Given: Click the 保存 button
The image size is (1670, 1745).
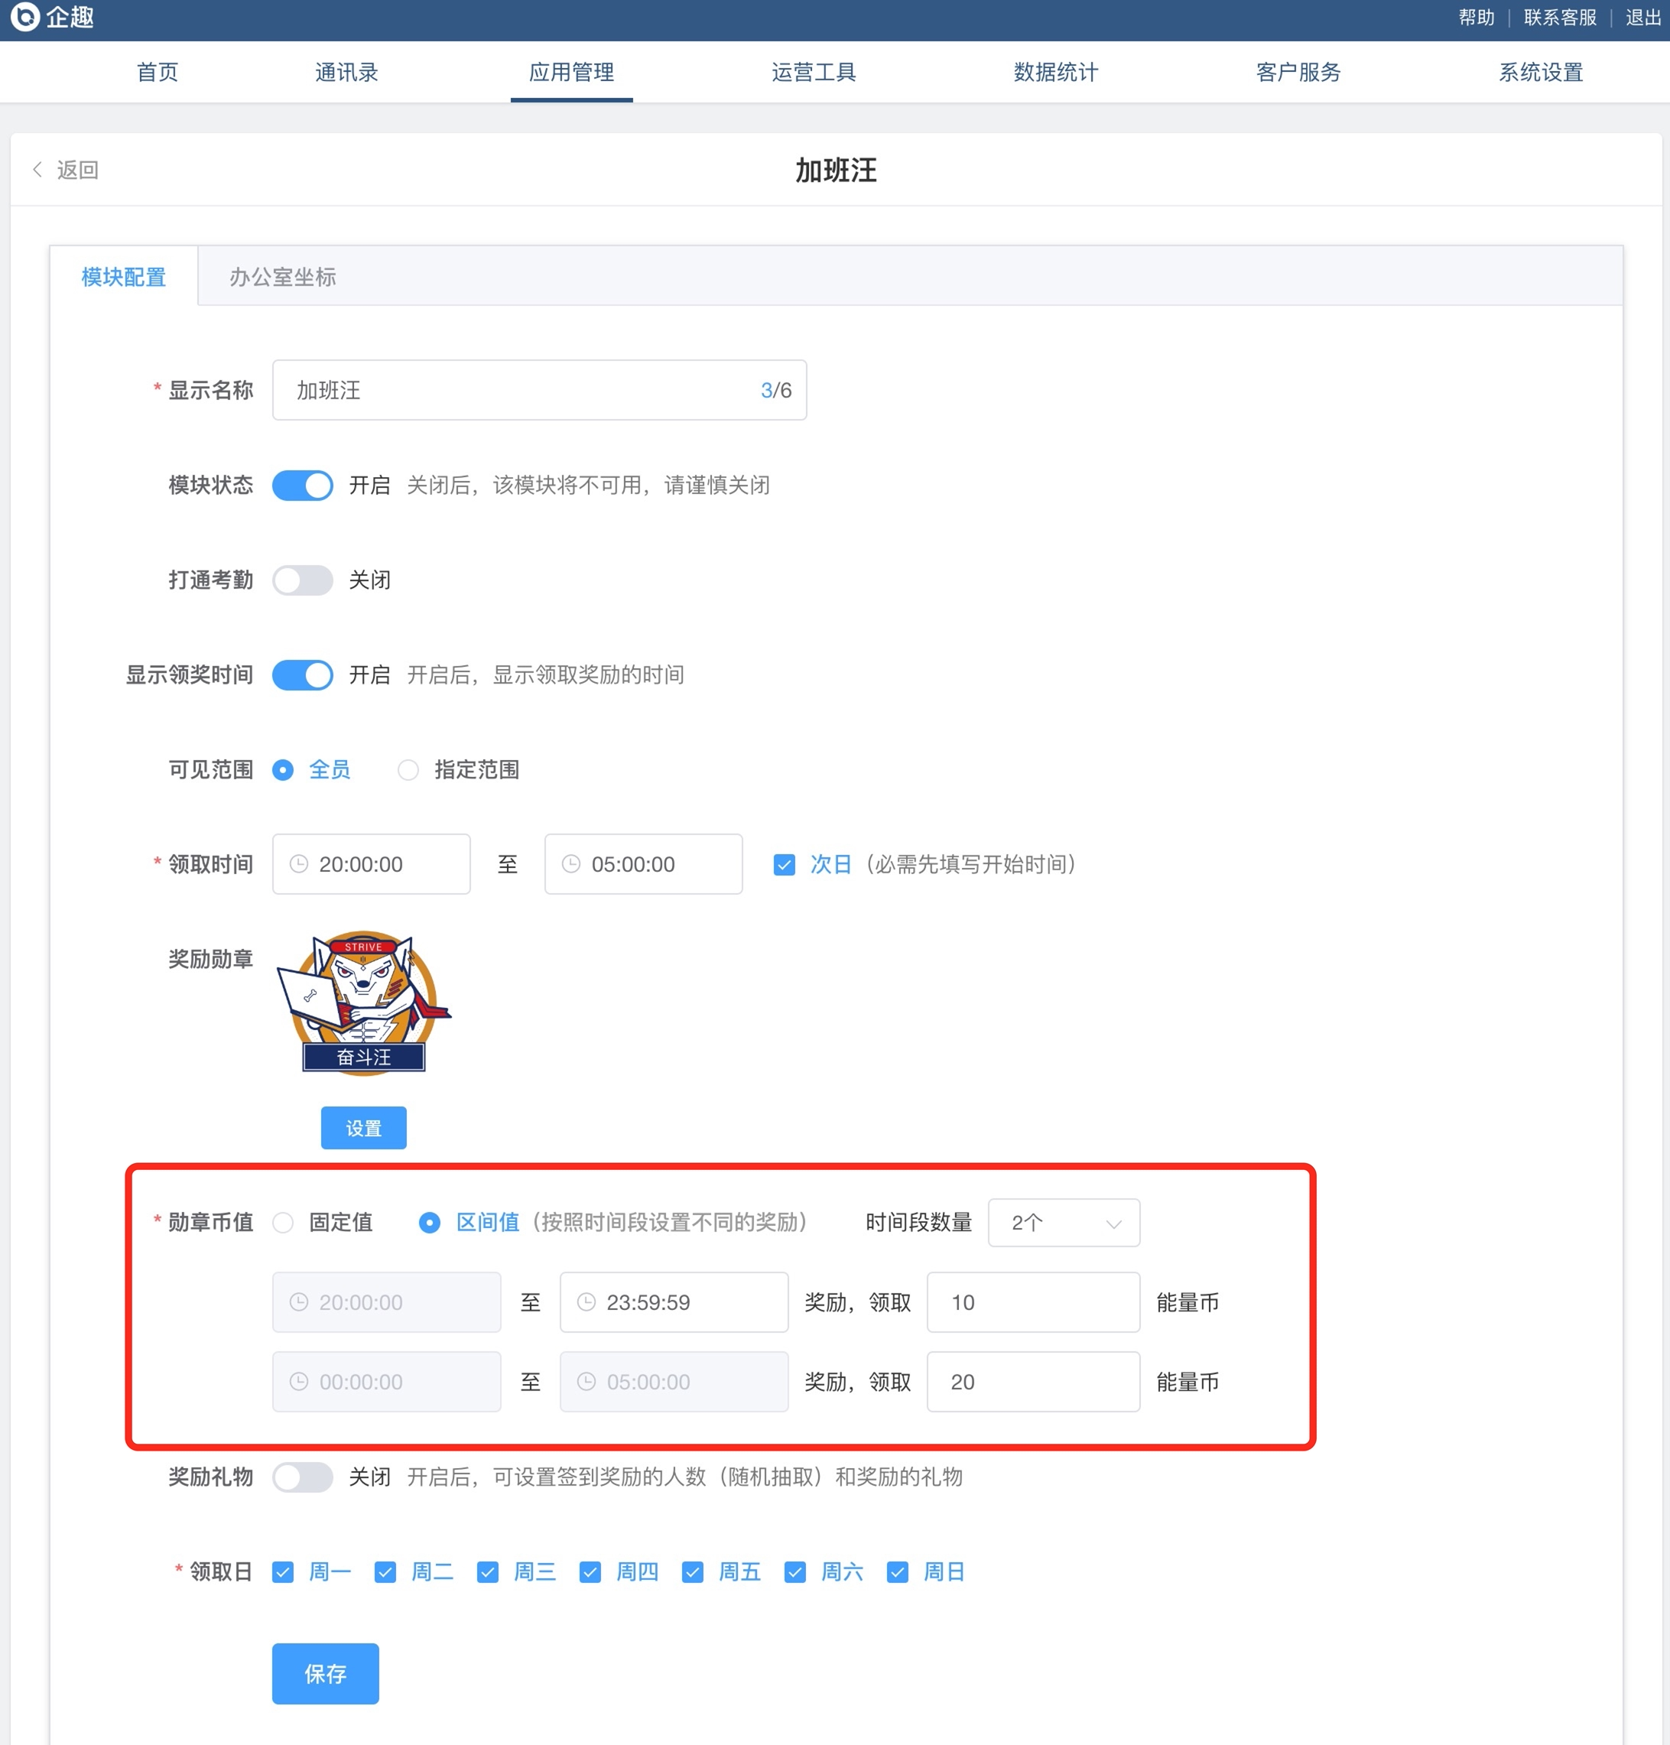Looking at the screenshot, I should click(x=326, y=1674).
